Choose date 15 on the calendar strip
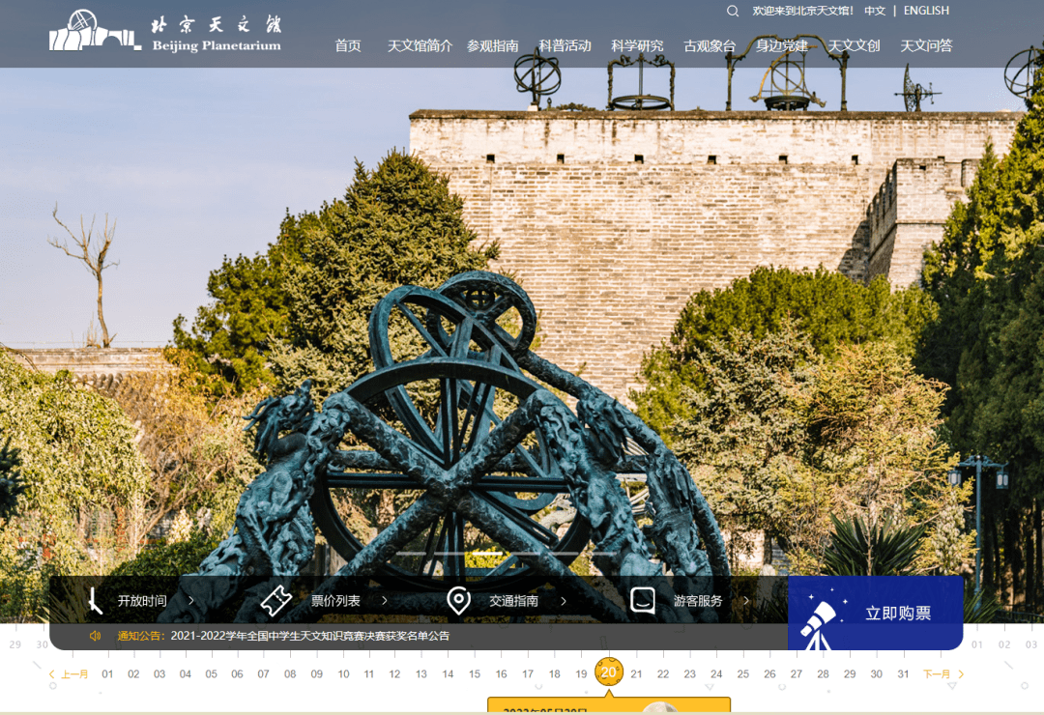Image resolution: width=1044 pixels, height=715 pixels. [475, 673]
